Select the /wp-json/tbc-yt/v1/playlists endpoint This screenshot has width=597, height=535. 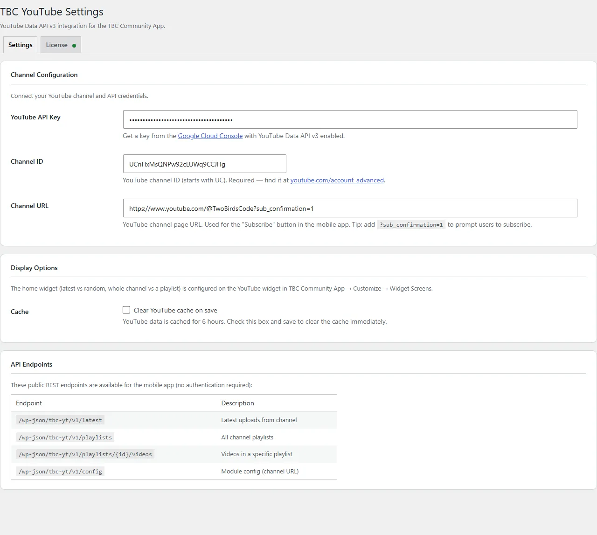click(65, 438)
